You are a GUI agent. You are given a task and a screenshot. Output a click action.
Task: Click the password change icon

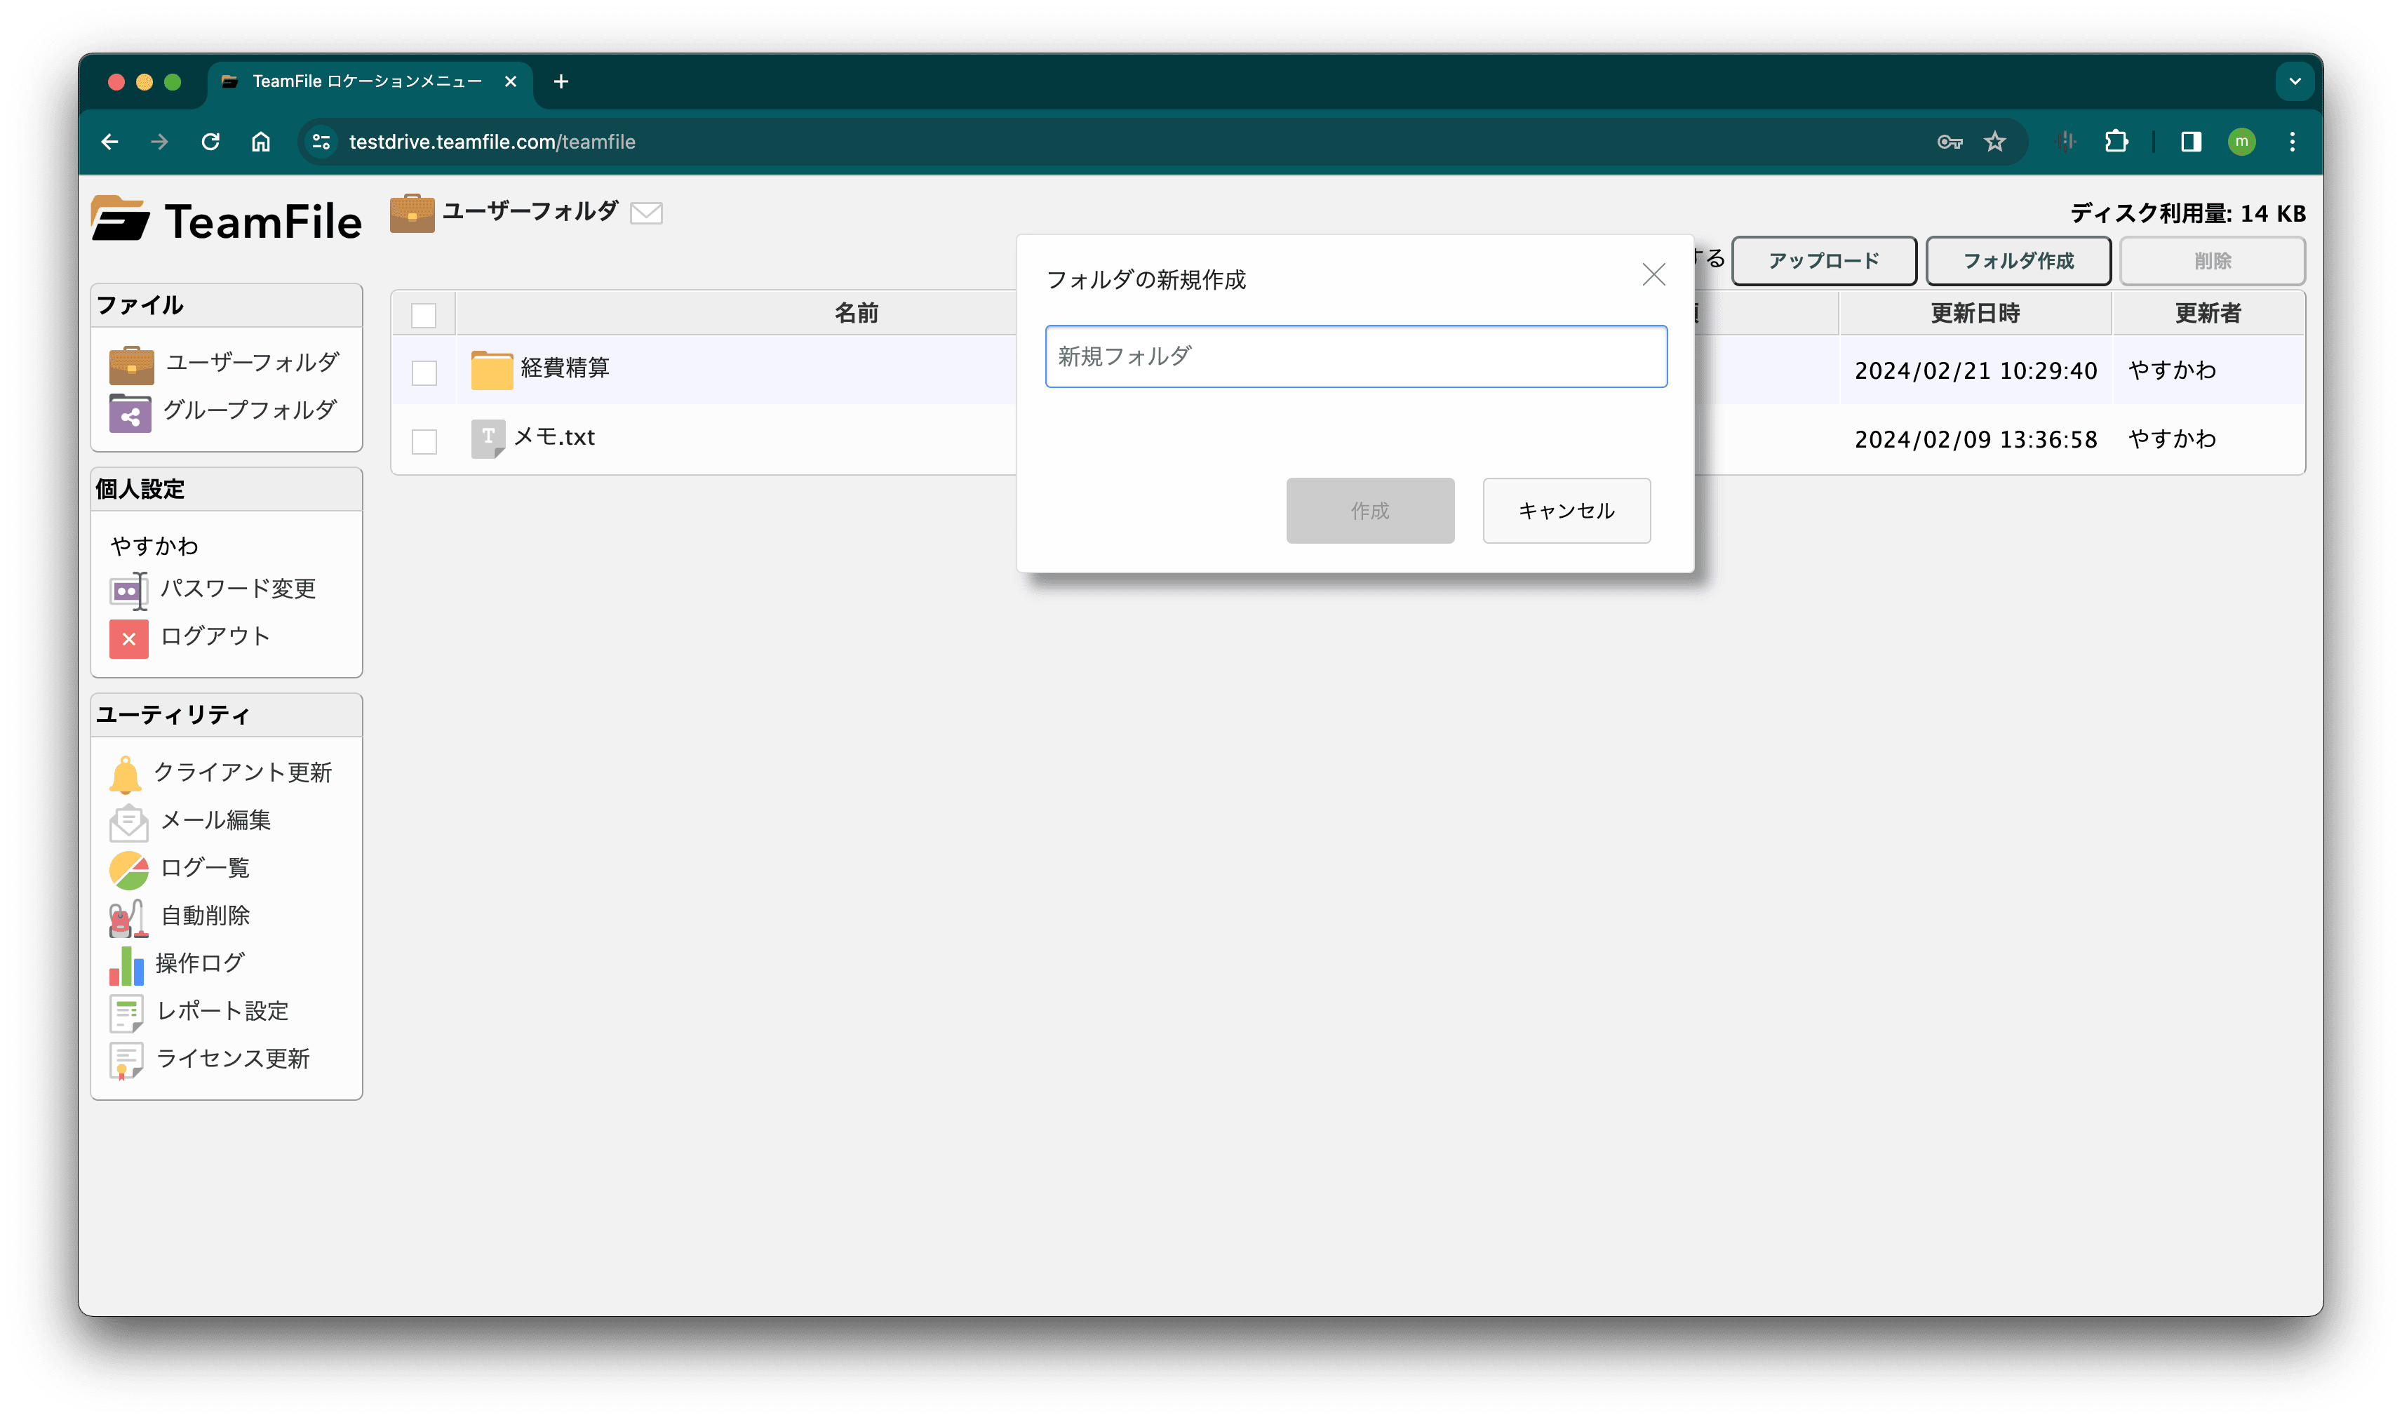(x=128, y=591)
